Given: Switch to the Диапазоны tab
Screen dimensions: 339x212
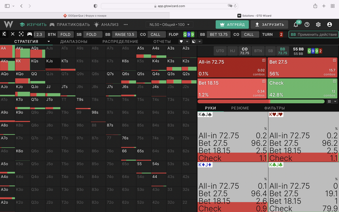Looking at the screenshot, I should pyautogui.click(x=74, y=41).
